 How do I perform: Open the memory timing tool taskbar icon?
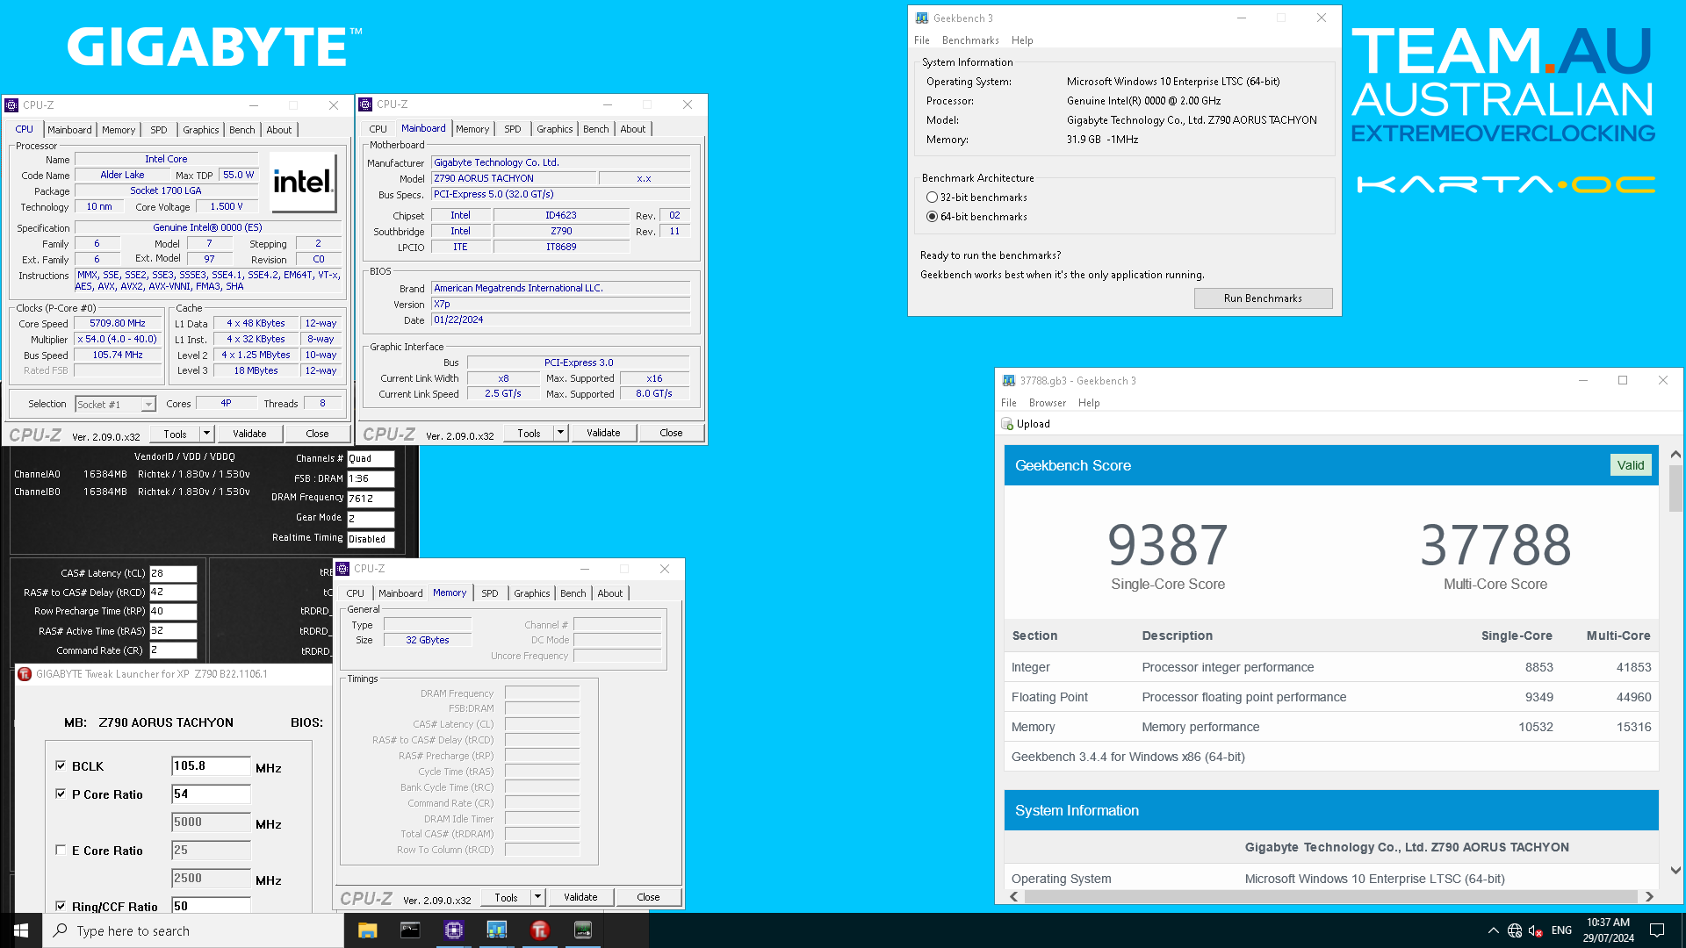(x=583, y=930)
